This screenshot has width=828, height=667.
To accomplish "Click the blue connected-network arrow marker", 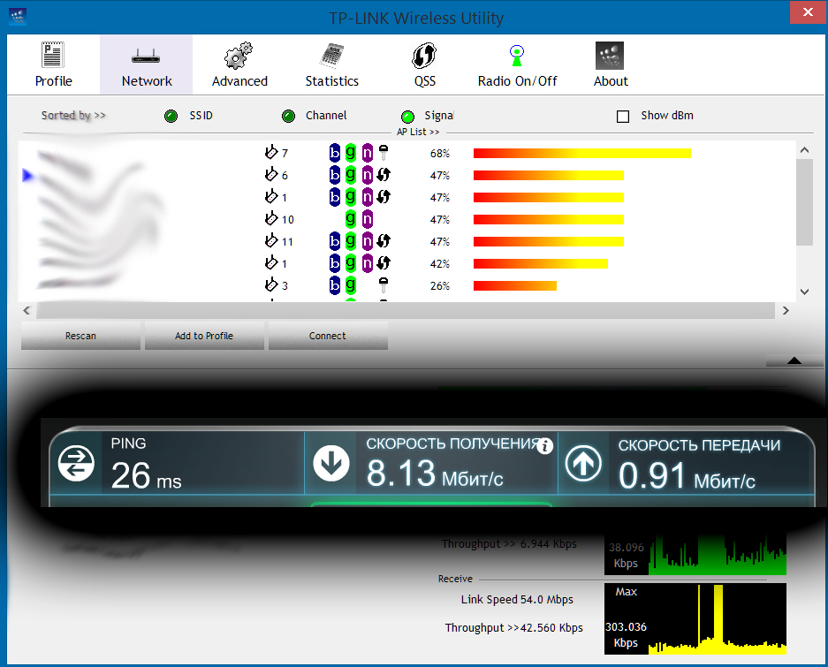I will point(27,175).
